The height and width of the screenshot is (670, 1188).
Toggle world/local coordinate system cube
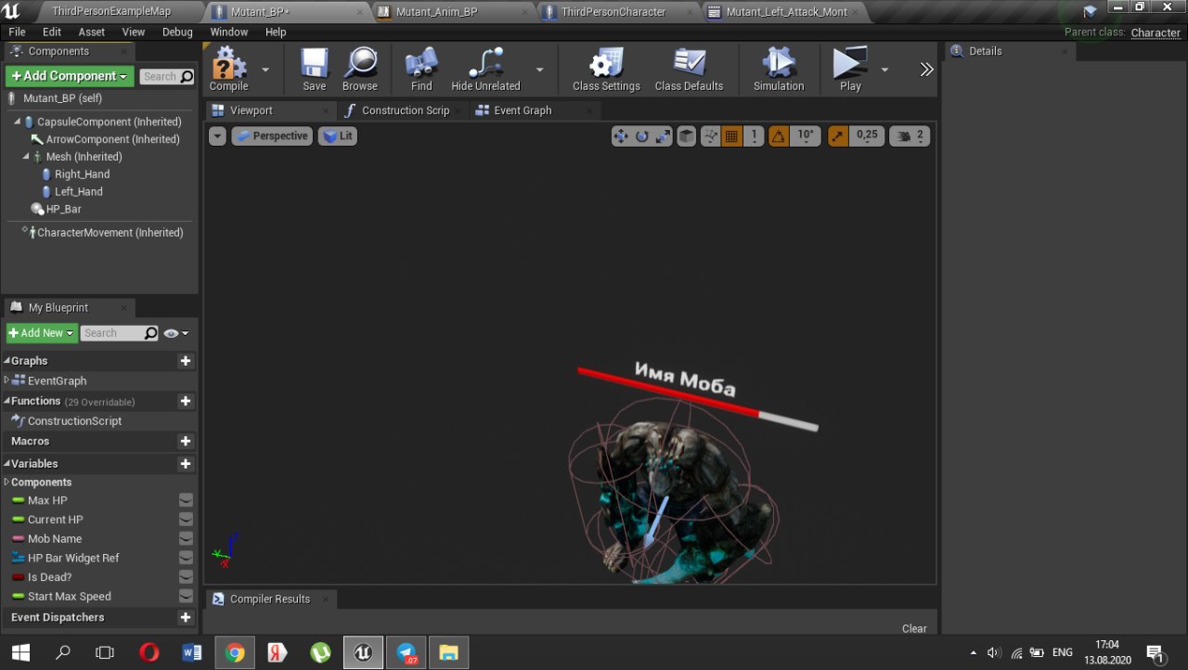tap(687, 136)
